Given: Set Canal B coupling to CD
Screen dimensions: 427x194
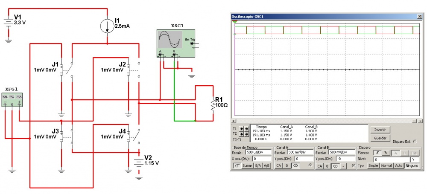Looking at the screenshot, I should coord(335,165).
